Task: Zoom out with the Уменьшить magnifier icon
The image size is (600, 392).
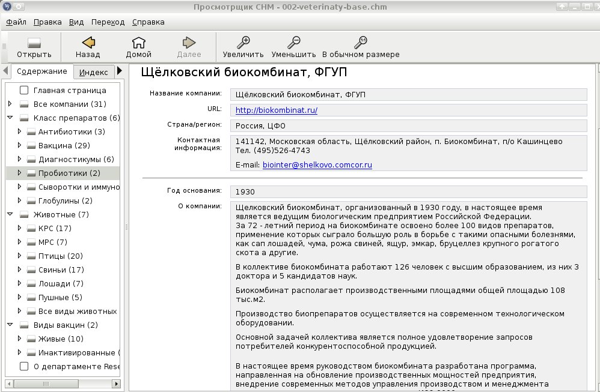Action: click(x=294, y=43)
